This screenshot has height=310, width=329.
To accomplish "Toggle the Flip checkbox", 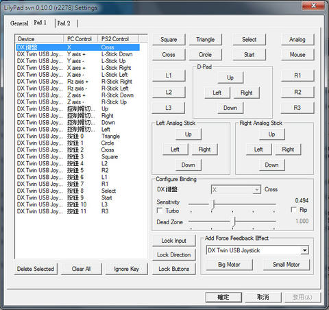I will coord(294,209).
